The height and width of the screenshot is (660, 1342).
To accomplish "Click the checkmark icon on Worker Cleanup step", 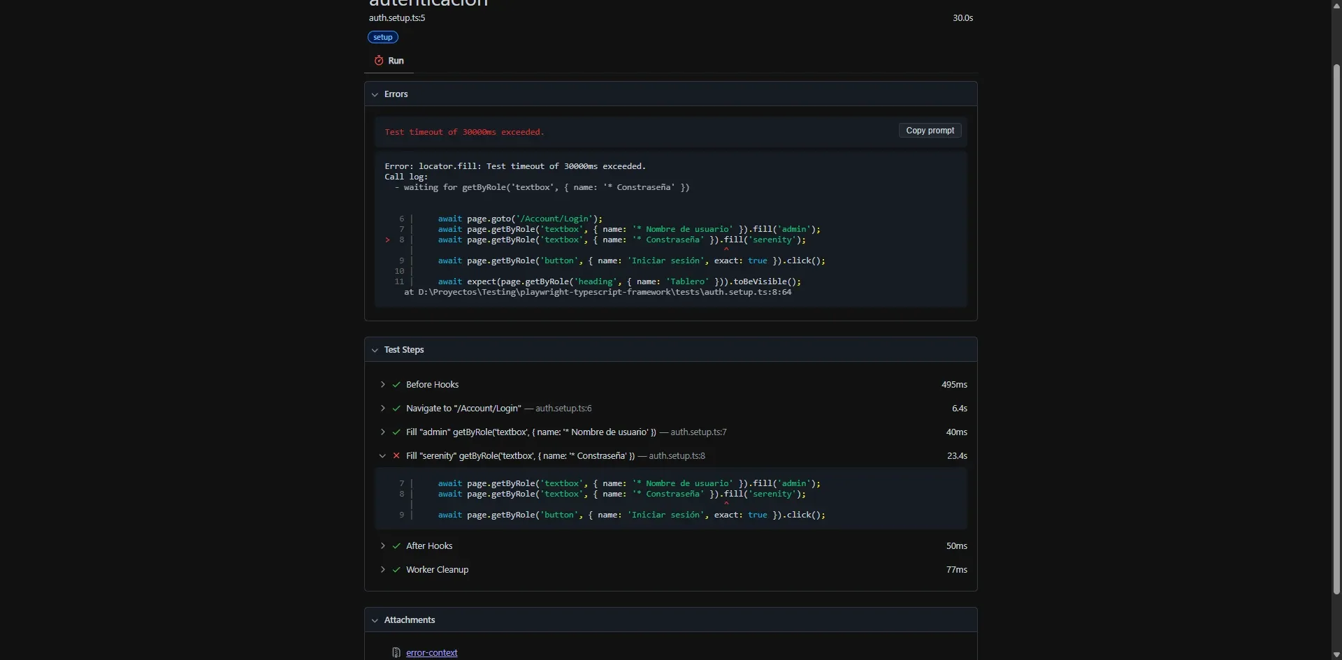I will pyautogui.click(x=396, y=569).
